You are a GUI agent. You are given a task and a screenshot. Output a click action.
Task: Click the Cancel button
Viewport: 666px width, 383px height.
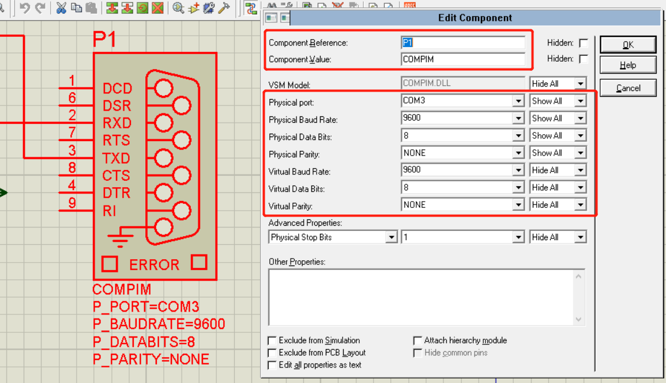point(628,88)
